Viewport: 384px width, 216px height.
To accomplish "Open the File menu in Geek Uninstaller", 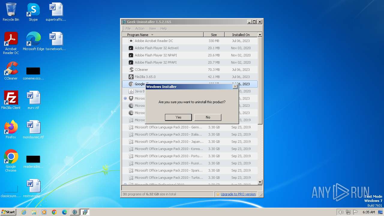I will point(128,28).
